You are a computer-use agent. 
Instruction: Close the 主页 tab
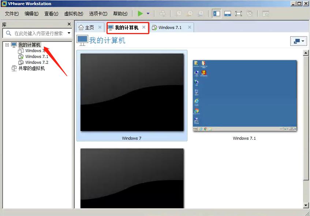click(100, 28)
